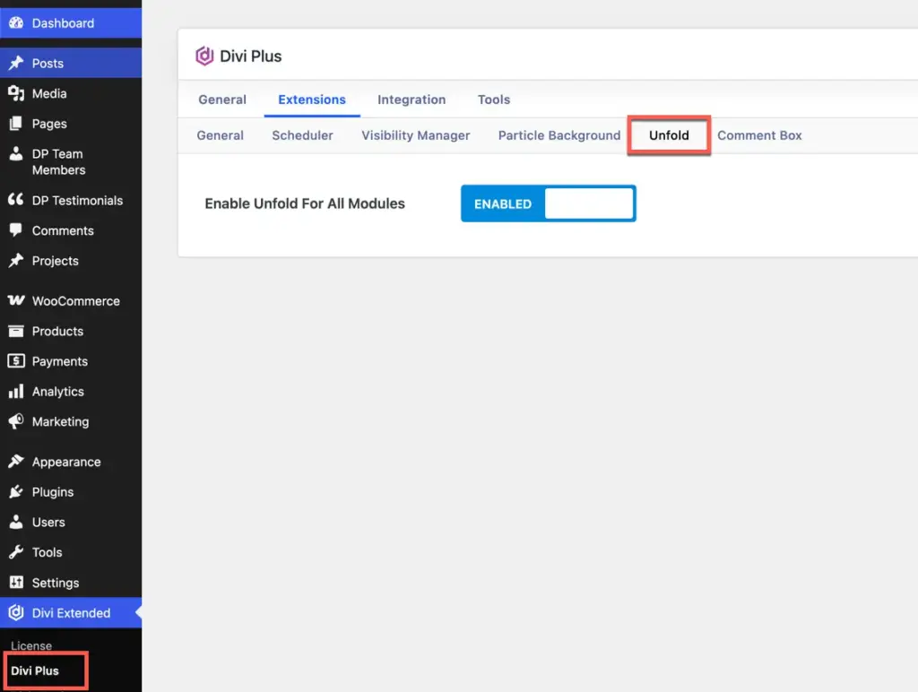Select the Visibility Manager sub-tab
Image resolution: width=918 pixels, height=692 pixels.
pyautogui.click(x=415, y=135)
